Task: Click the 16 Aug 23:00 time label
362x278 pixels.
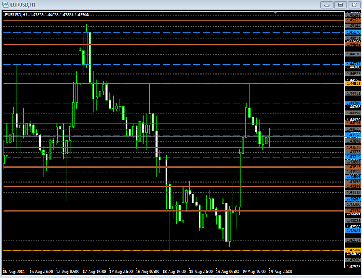Action: pyautogui.click(x=41, y=272)
